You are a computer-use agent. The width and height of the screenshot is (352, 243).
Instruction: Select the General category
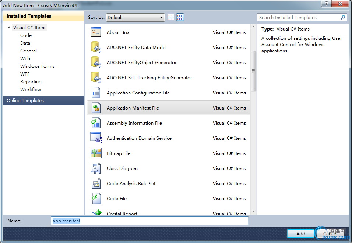pyautogui.click(x=28, y=51)
